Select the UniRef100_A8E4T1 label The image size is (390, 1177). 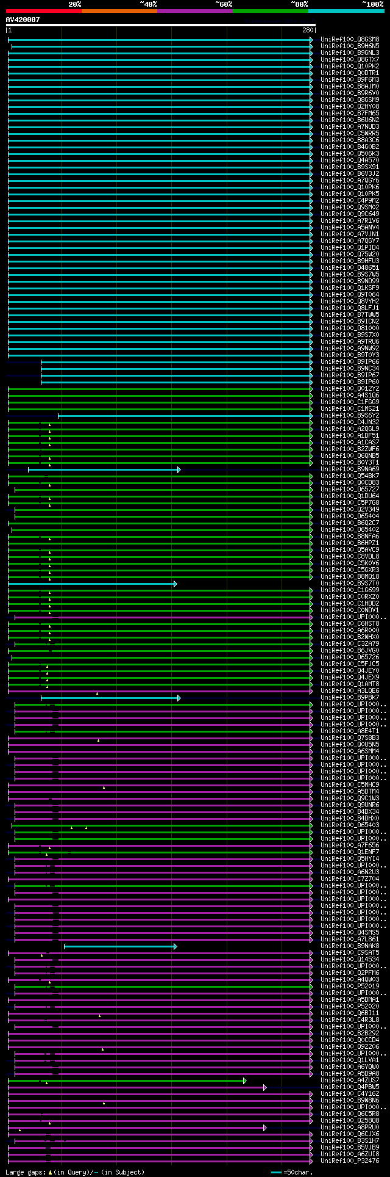pyautogui.click(x=350, y=731)
